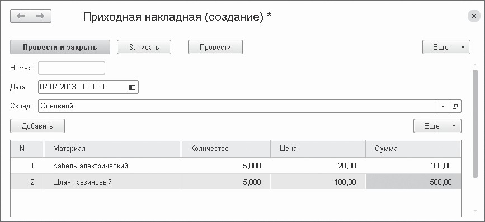
Task: Open the table's Еще menu
Action: click(x=437, y=126)
